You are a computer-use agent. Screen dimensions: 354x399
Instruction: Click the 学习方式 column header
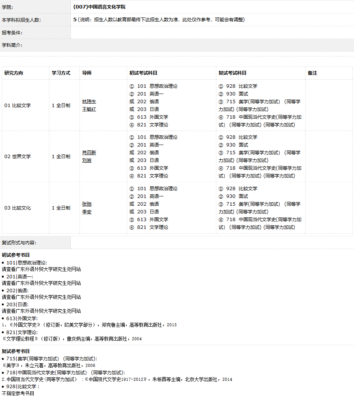click(61, 73)
